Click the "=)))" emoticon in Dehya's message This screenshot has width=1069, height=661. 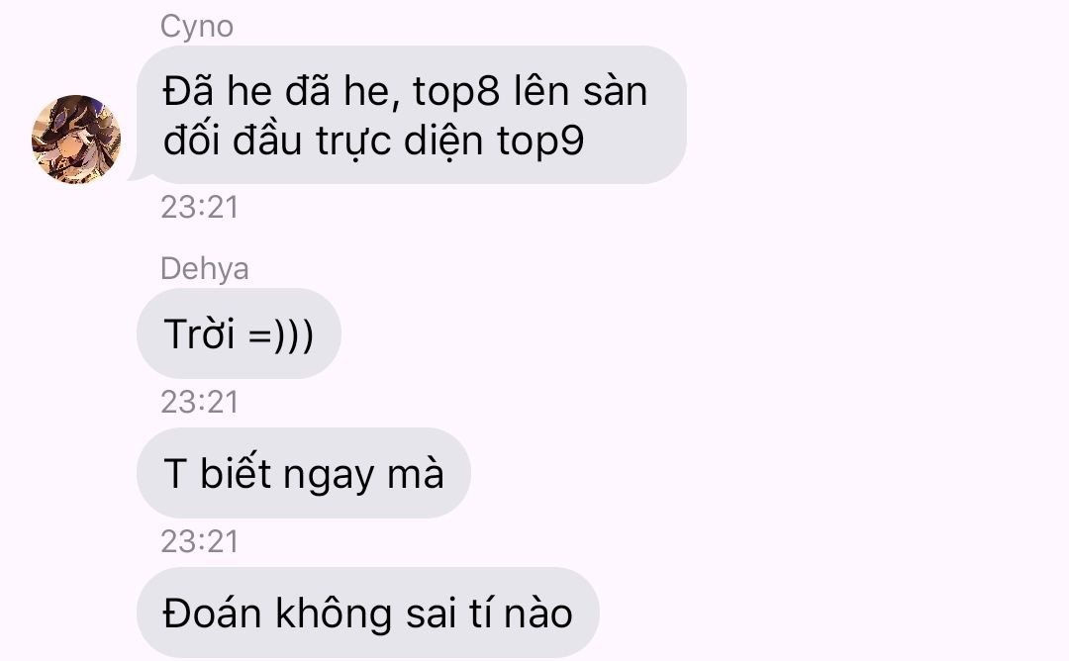[281, 335]
